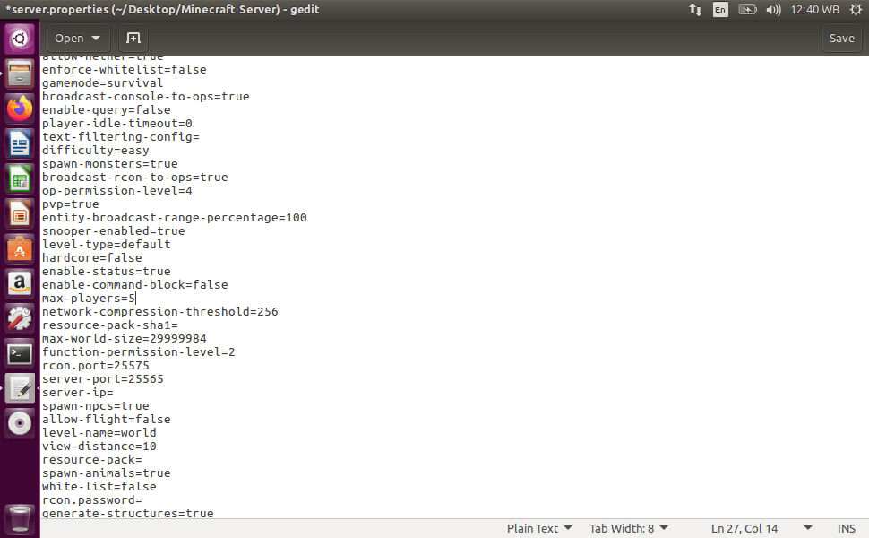Open the Rhythmbox disc icon in the dock
This screenshot has height=538, width=869.
[x=19, y=422]
